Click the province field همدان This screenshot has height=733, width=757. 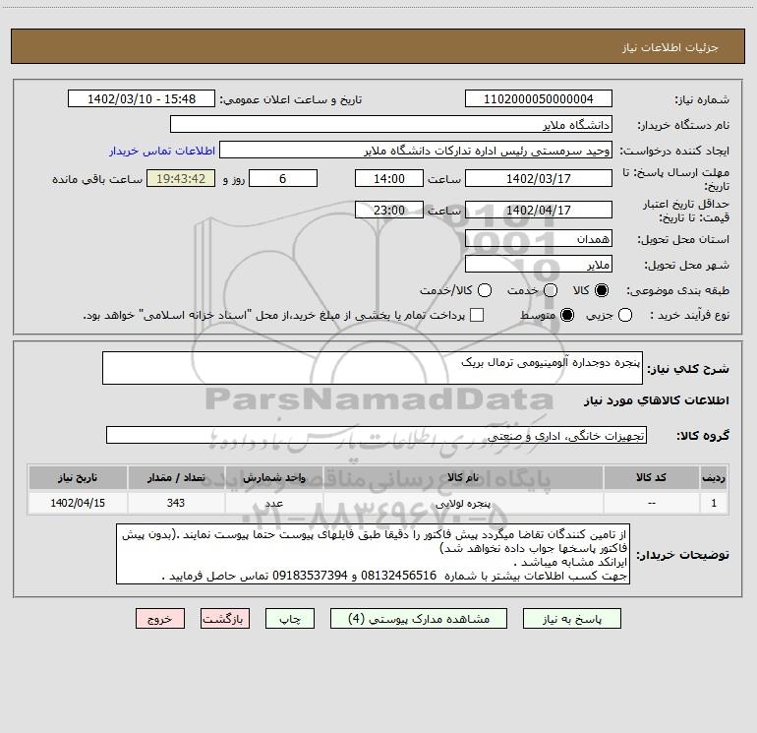pyautogui.click(x=539, y=239)
